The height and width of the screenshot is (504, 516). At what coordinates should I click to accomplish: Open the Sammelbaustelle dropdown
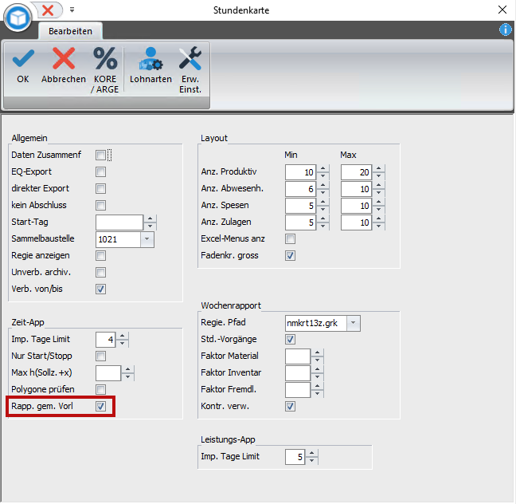[147, 239]
